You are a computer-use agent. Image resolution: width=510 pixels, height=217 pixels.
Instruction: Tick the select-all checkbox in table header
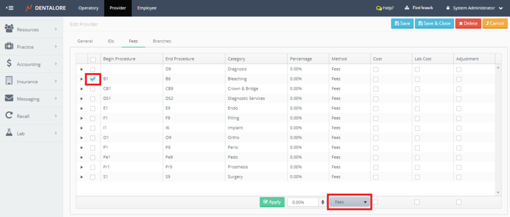pos(93,59)
